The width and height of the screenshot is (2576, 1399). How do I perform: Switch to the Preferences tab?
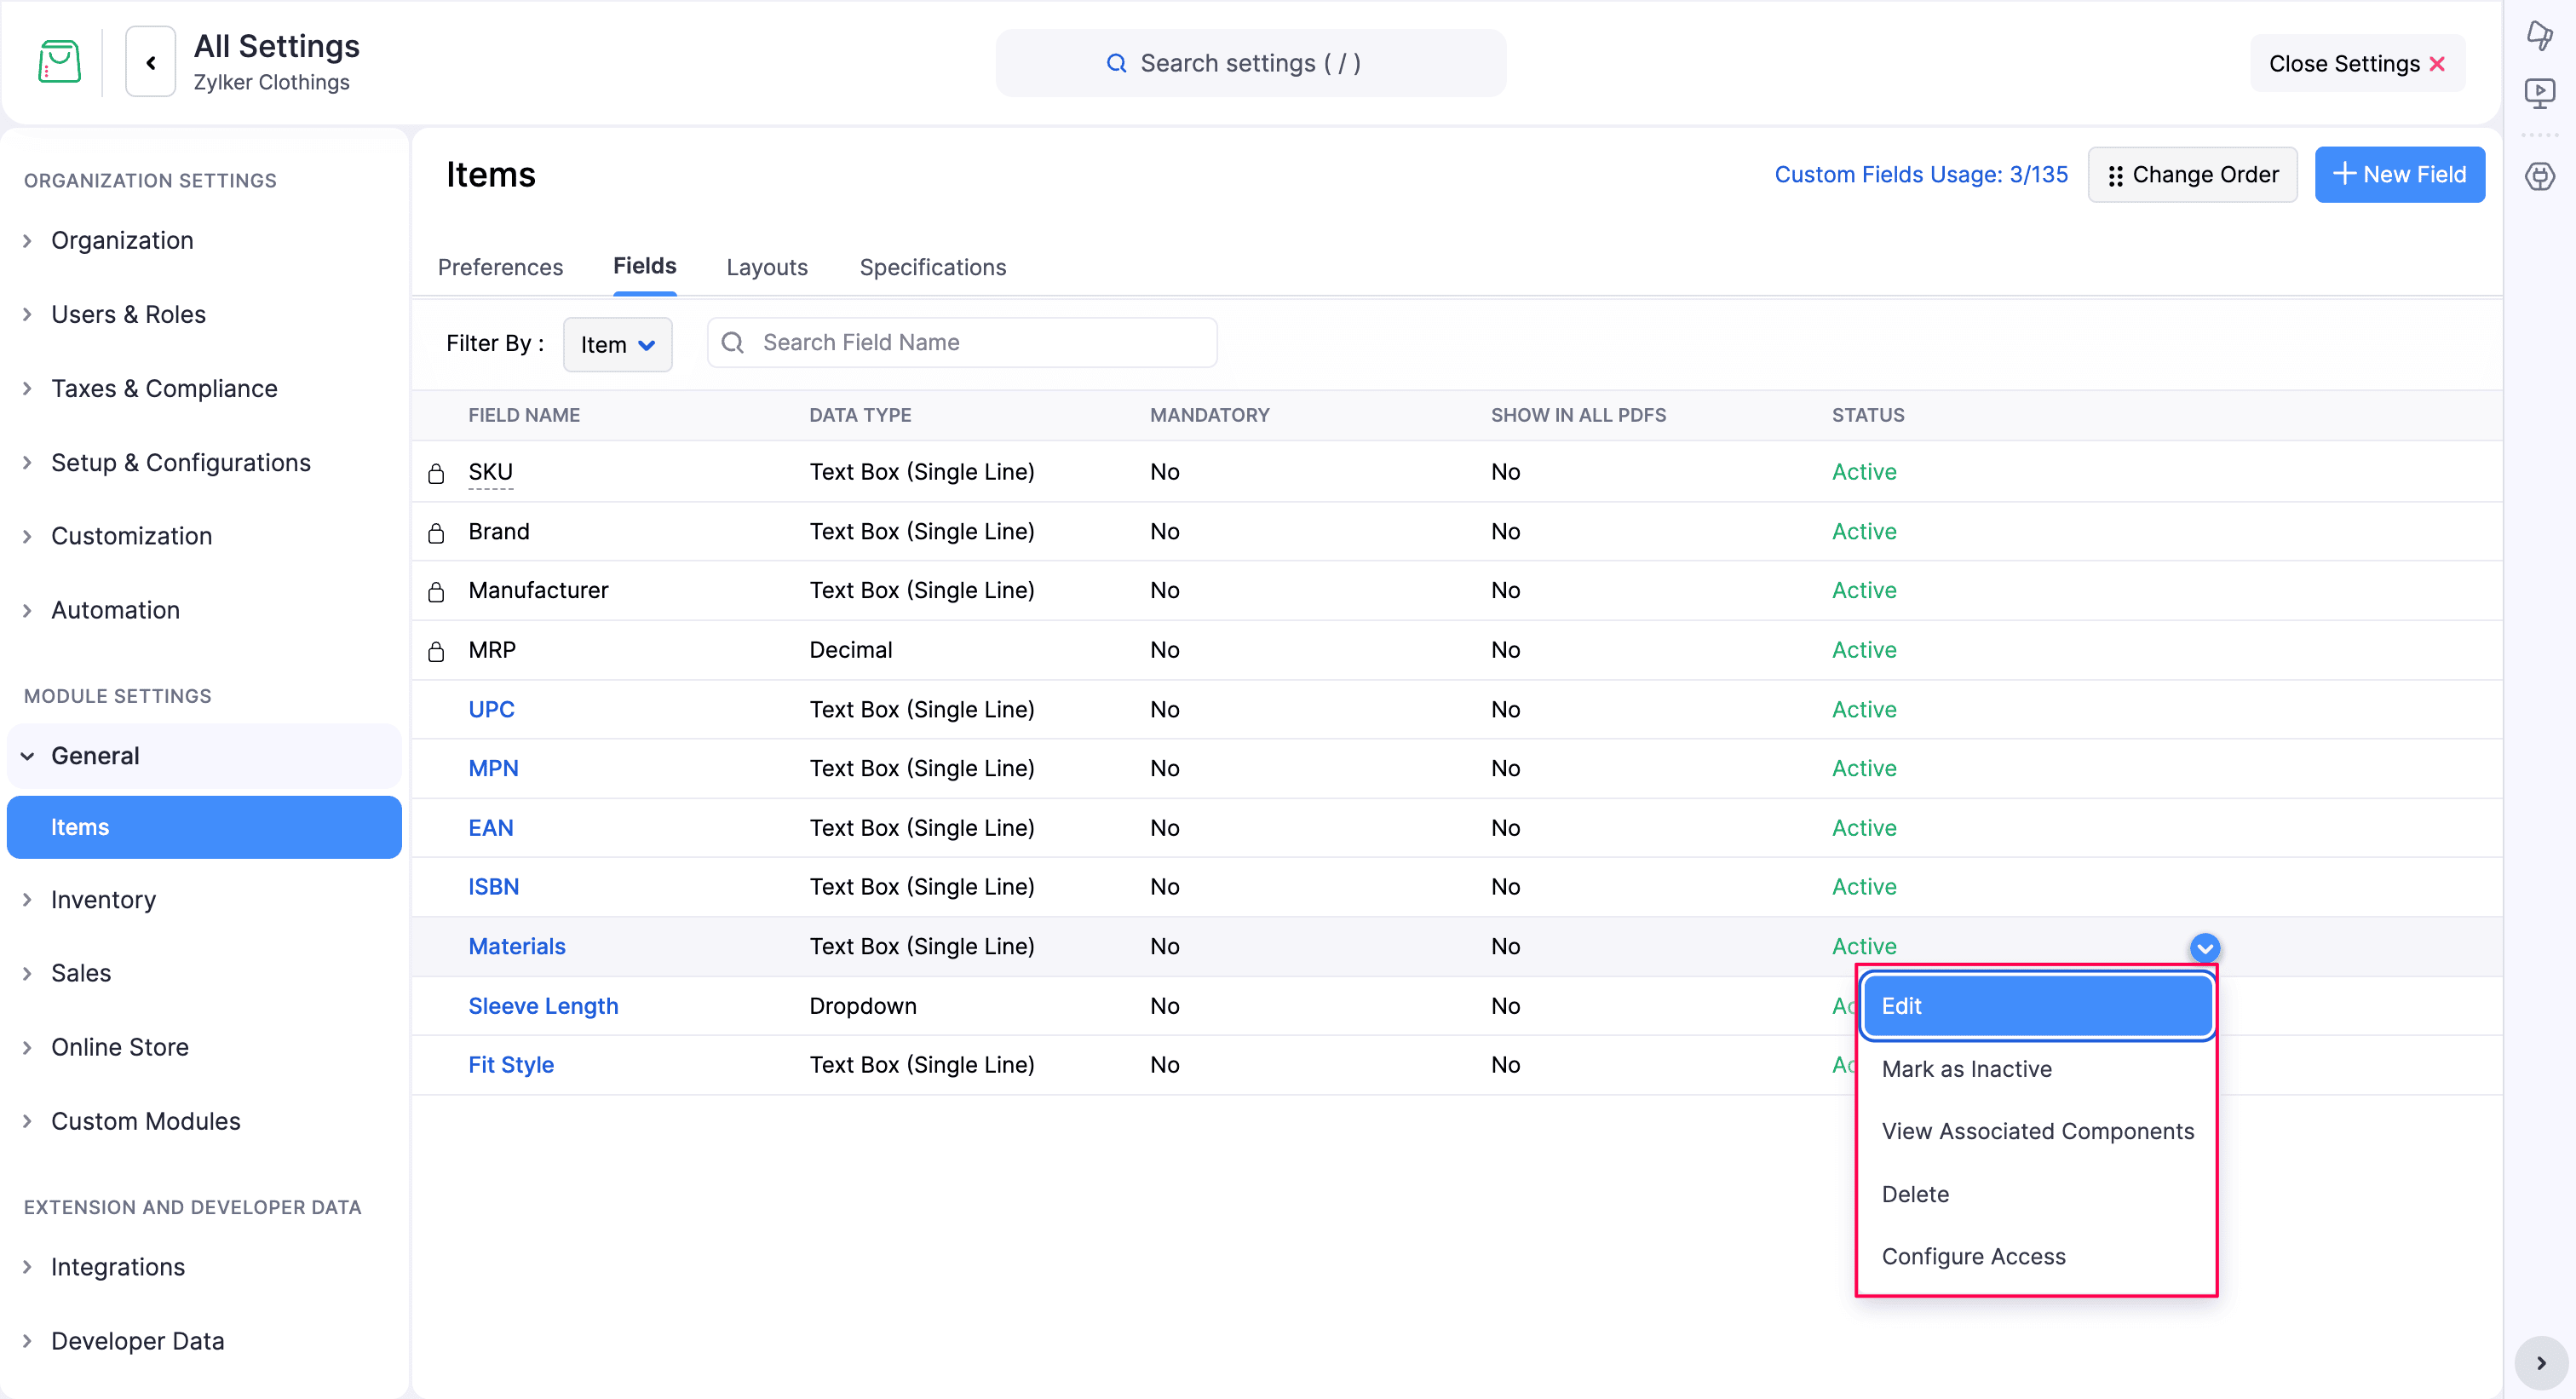coord(500,268)
